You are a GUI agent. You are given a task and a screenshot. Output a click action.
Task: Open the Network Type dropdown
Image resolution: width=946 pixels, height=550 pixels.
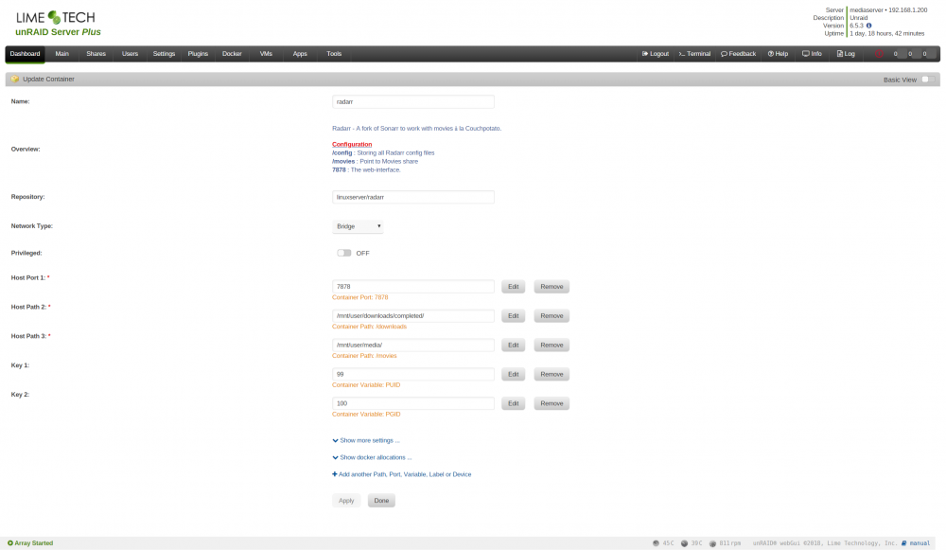coord(358,226)
